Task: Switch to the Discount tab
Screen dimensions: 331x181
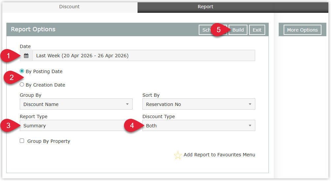Action: tap(69, 7)
